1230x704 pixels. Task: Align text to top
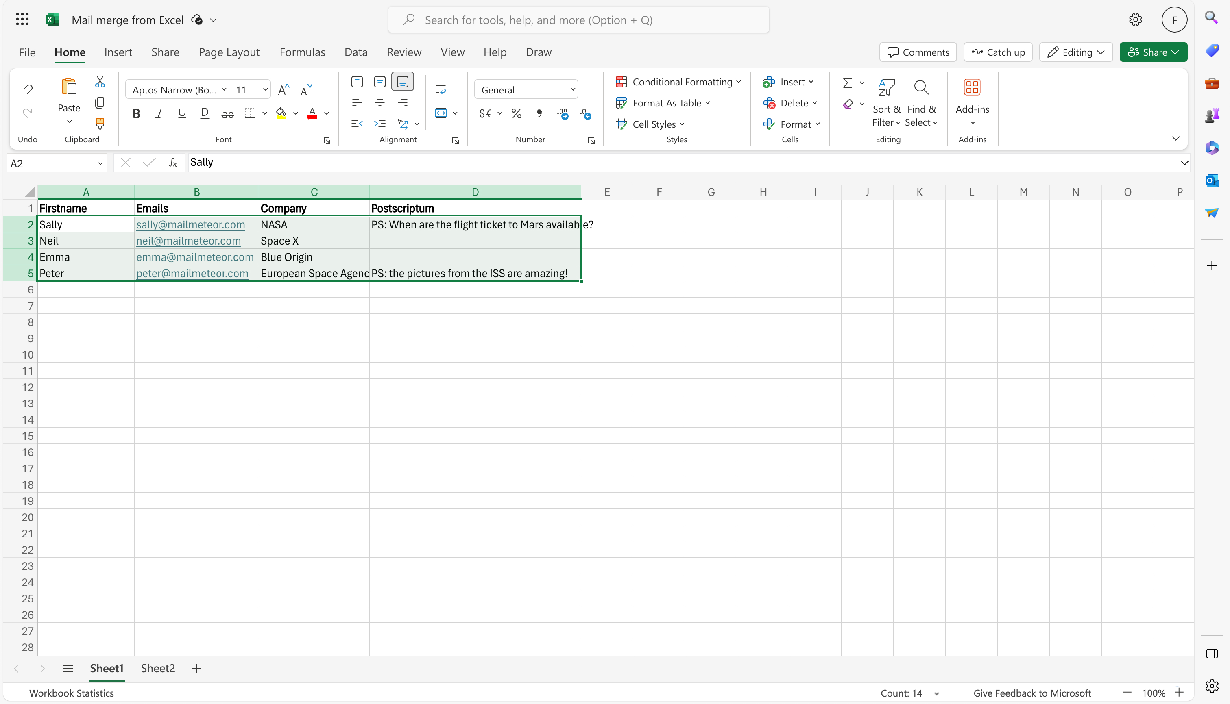[x=357, y=82]
